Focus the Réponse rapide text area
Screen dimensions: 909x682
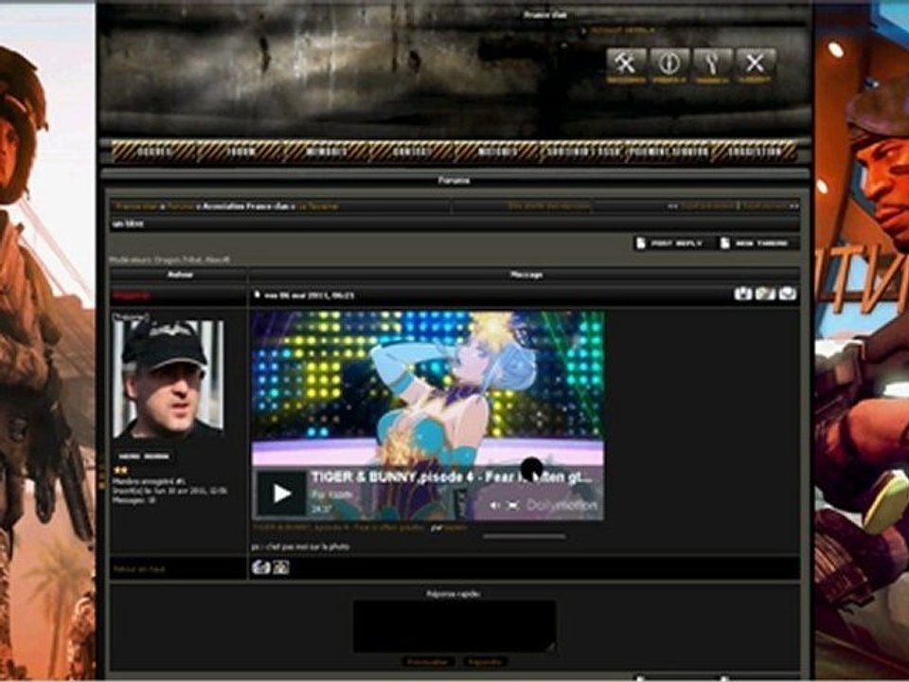[x=454, y=626]
